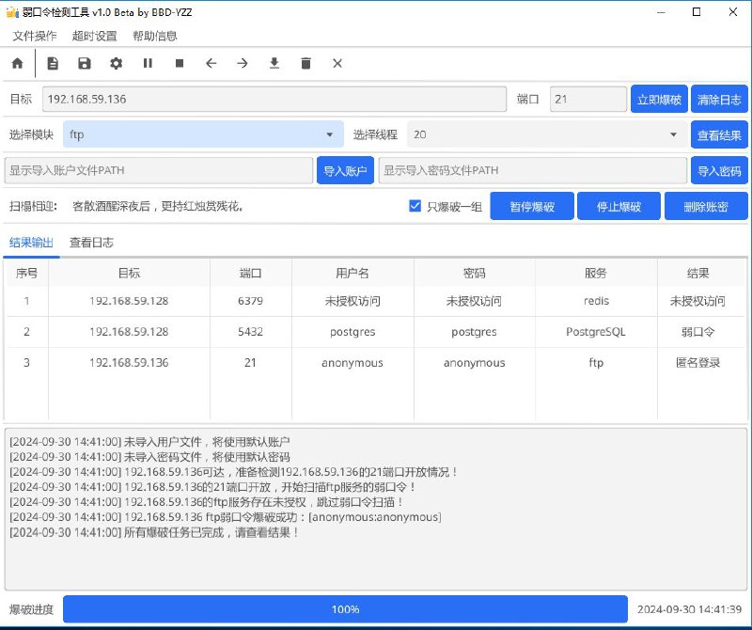The width and height of the screenshot is (752, 630).
Task: Open a file using the document toolbar icon
Action: pos(53,63)
